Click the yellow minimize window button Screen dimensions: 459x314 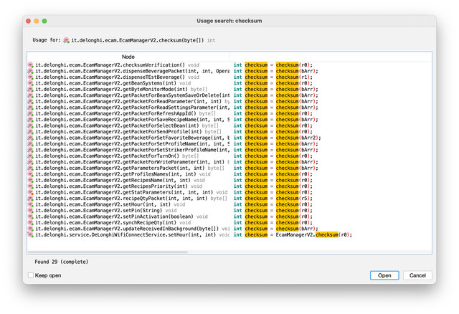point(37,21)
